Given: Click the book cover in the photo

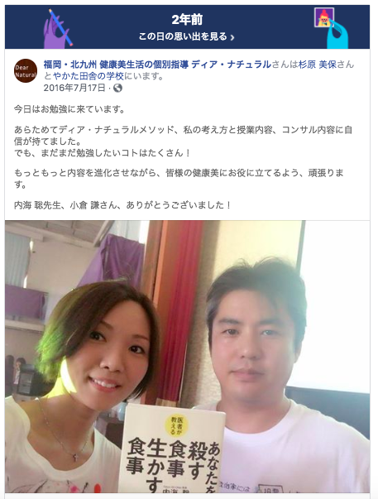Looking at the screenshot, I should pyautogui.click(x=172, y=449).
